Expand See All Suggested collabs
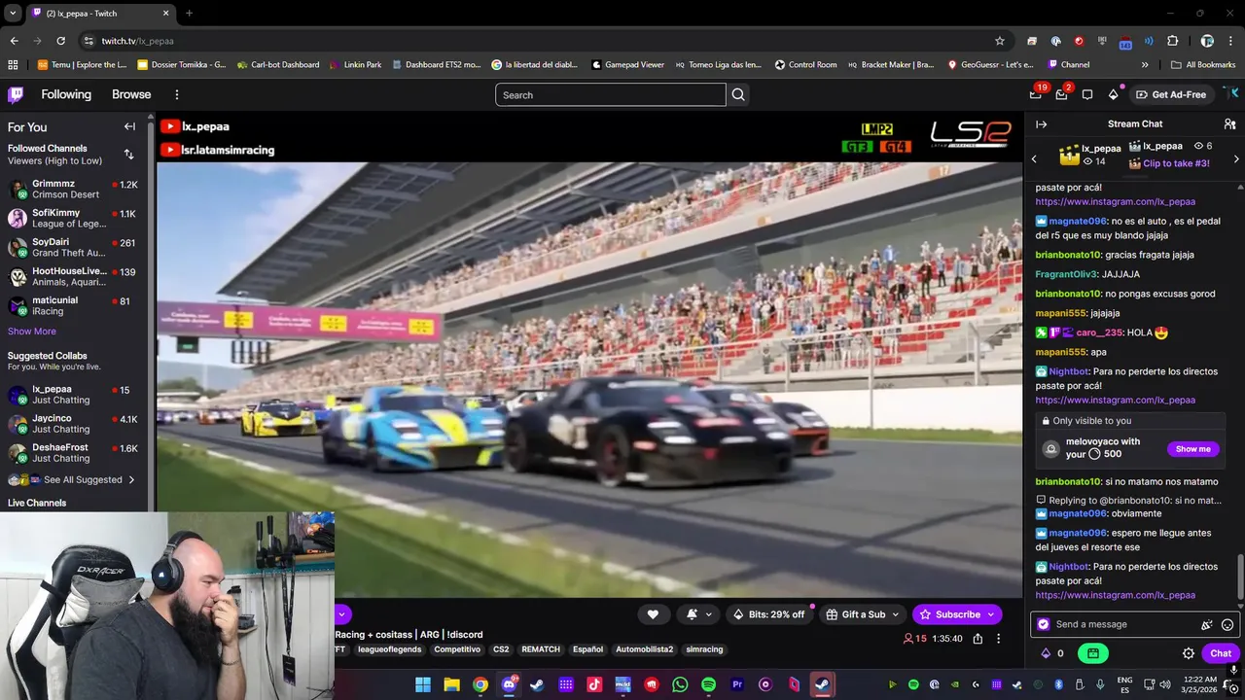 (73, 479)
